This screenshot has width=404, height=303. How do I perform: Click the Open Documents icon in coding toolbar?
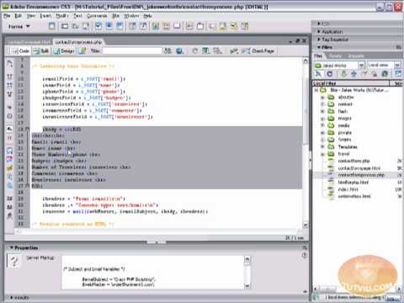click(x=9, y=64)
